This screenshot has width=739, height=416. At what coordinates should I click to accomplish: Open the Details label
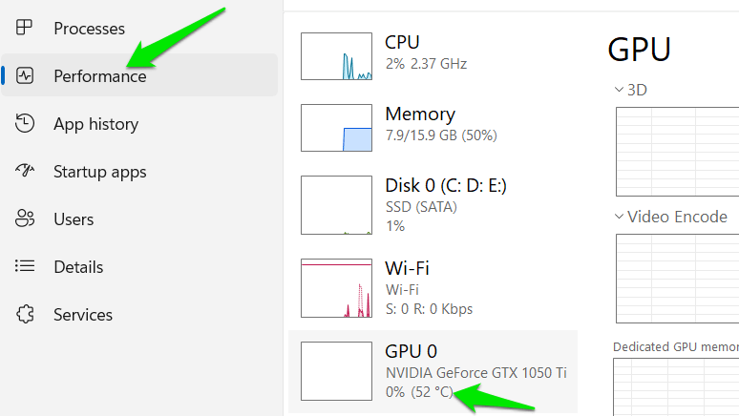click(x=78, y=267)
